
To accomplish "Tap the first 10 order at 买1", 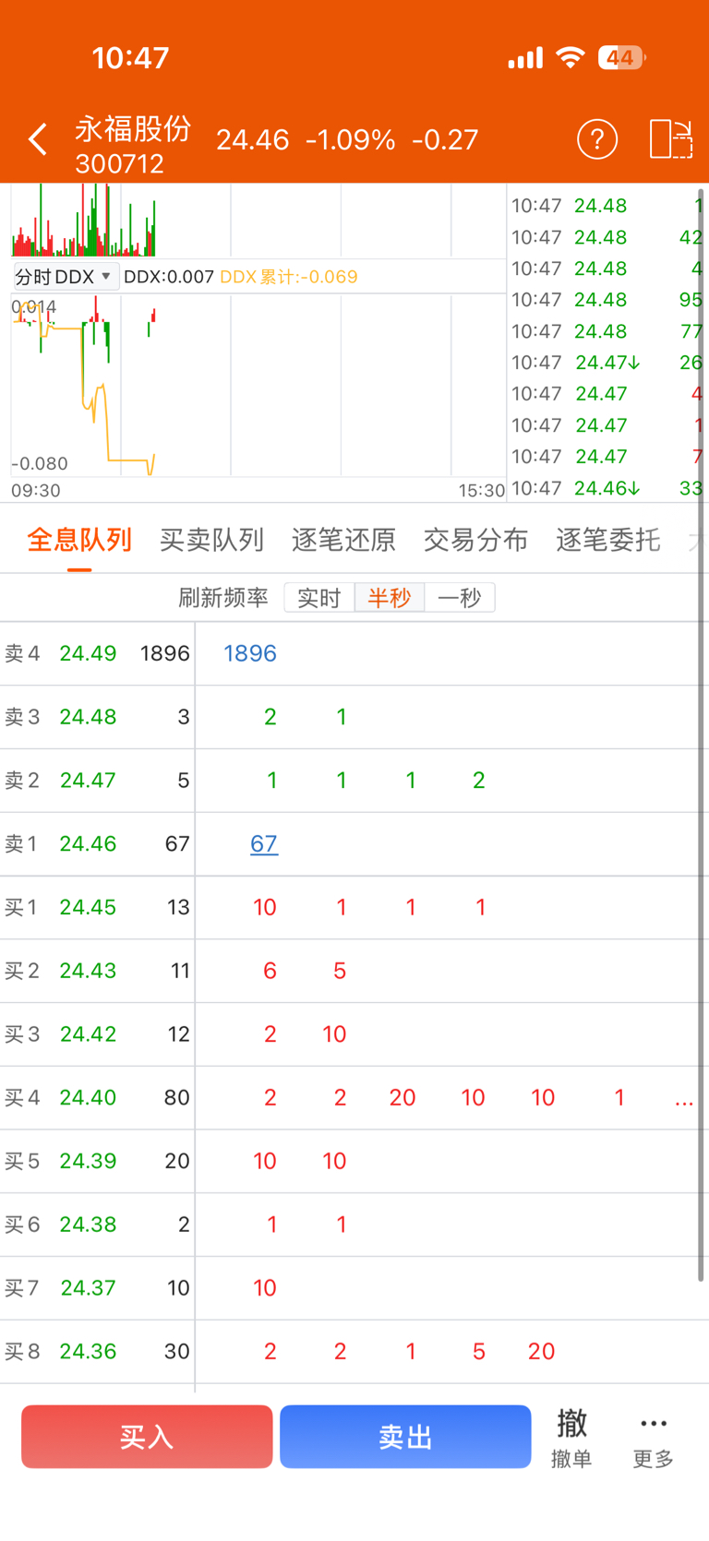I will point(265,907).
